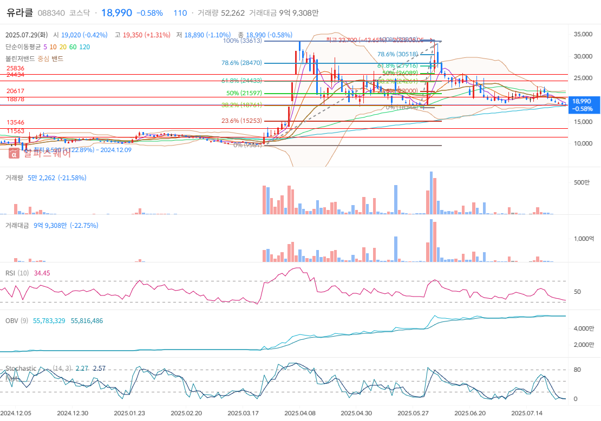This screenshot has height=421, width=601.
Task: Click the 볼린저밴드 indicator label
Action: click(20, 58)
